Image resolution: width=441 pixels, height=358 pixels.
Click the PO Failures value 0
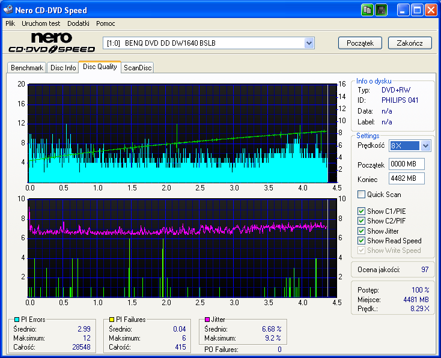[x=279, y=349]
